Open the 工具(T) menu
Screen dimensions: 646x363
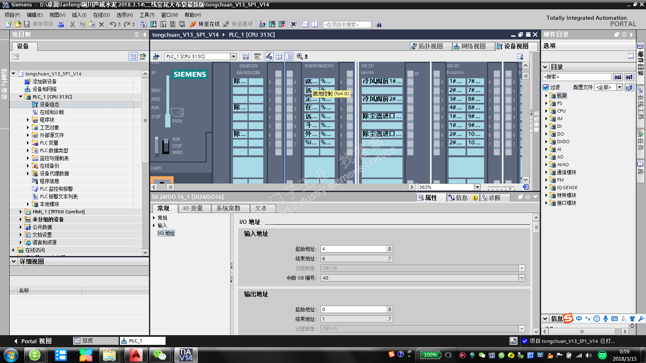click(147, 15)
